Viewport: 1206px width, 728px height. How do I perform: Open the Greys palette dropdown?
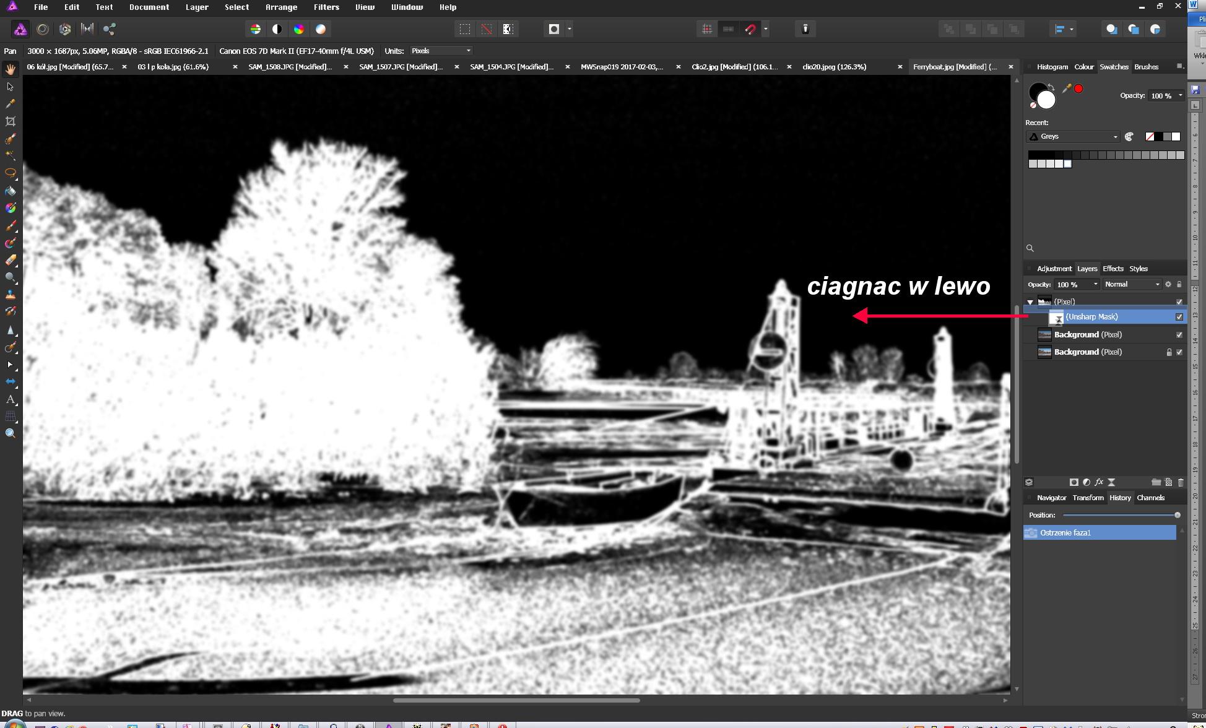1073,137
